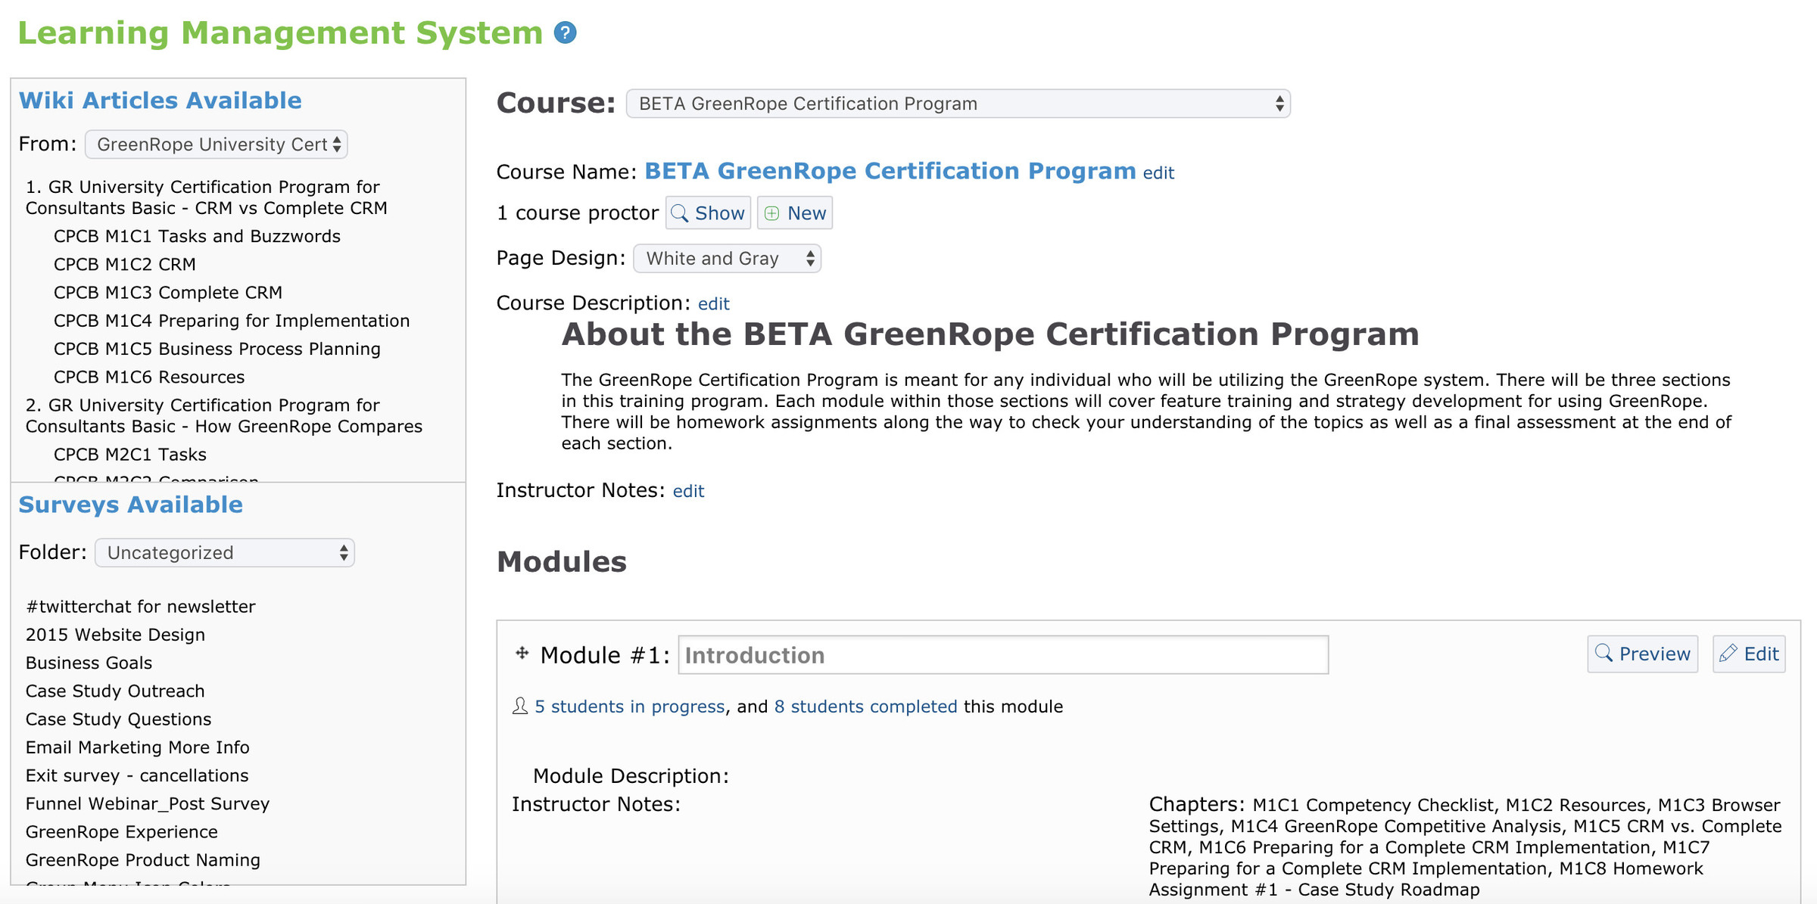
Task: Select the Email Marketing More Info survey
Action: coord(137,747)
